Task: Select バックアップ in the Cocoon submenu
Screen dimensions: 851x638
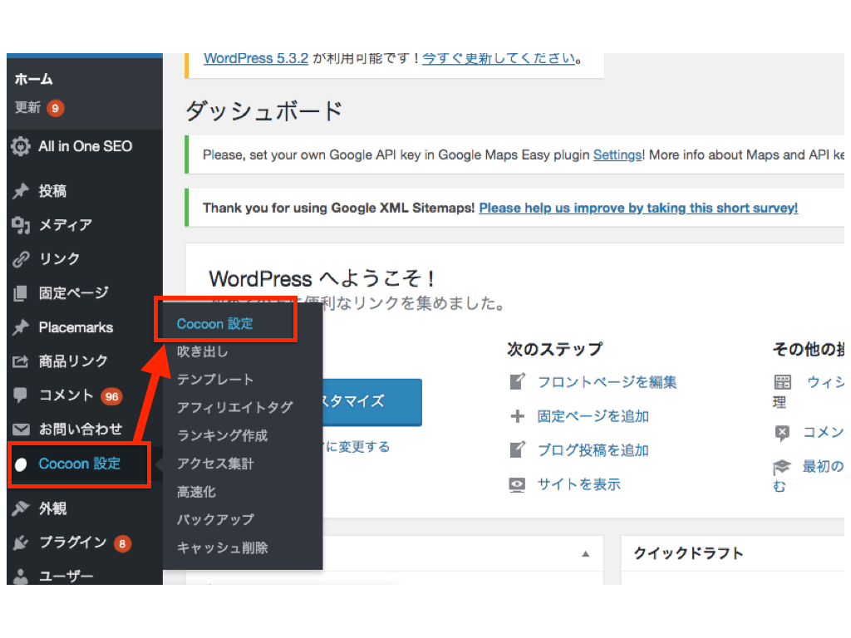Action: [x=215, y=520]
